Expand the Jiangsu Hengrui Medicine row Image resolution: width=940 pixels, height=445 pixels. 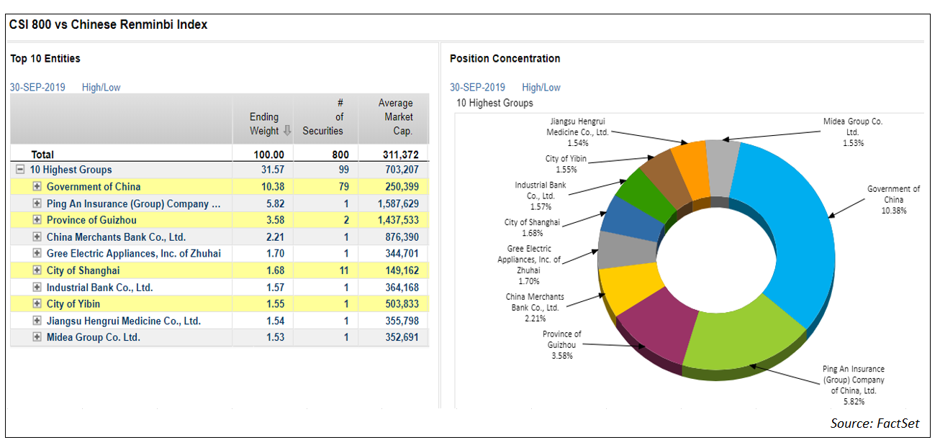coord(37,321)
